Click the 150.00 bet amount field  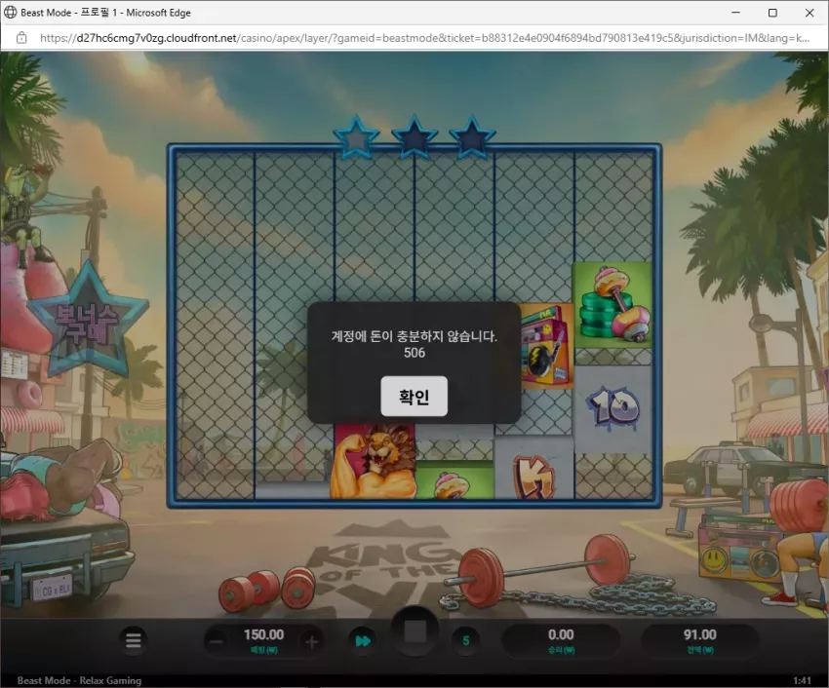point(264,640)
